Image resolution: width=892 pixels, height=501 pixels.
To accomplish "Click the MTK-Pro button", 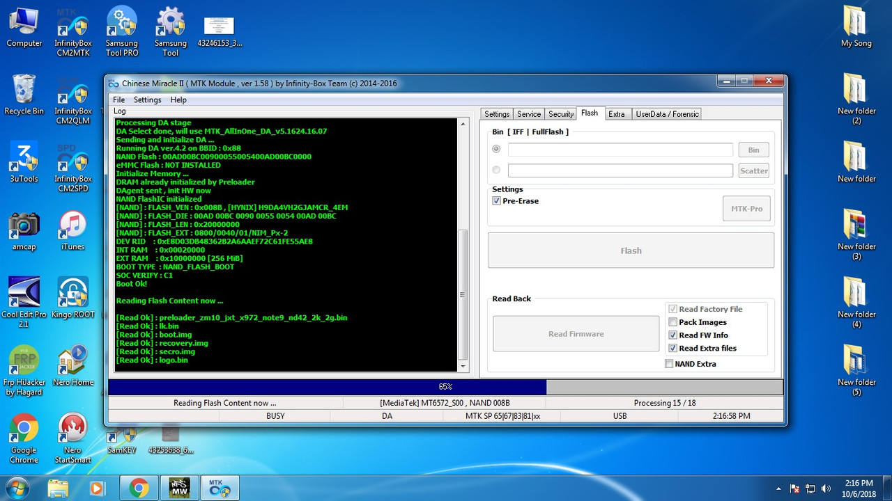I will [746, 209].
